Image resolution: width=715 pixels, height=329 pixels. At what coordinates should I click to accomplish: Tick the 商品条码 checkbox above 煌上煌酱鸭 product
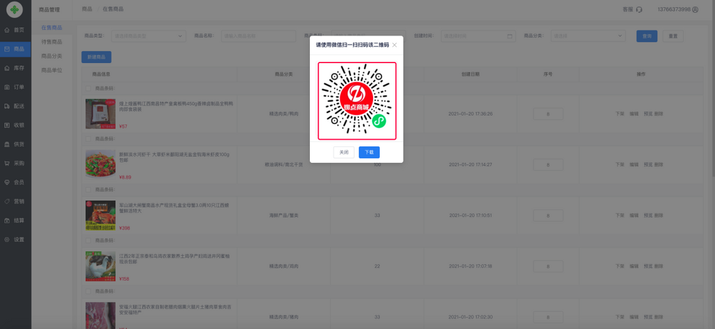88,88
